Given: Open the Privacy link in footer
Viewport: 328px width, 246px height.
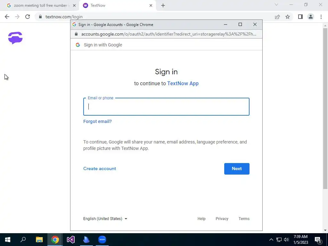Looking at the screenshot, I should 222,219.
